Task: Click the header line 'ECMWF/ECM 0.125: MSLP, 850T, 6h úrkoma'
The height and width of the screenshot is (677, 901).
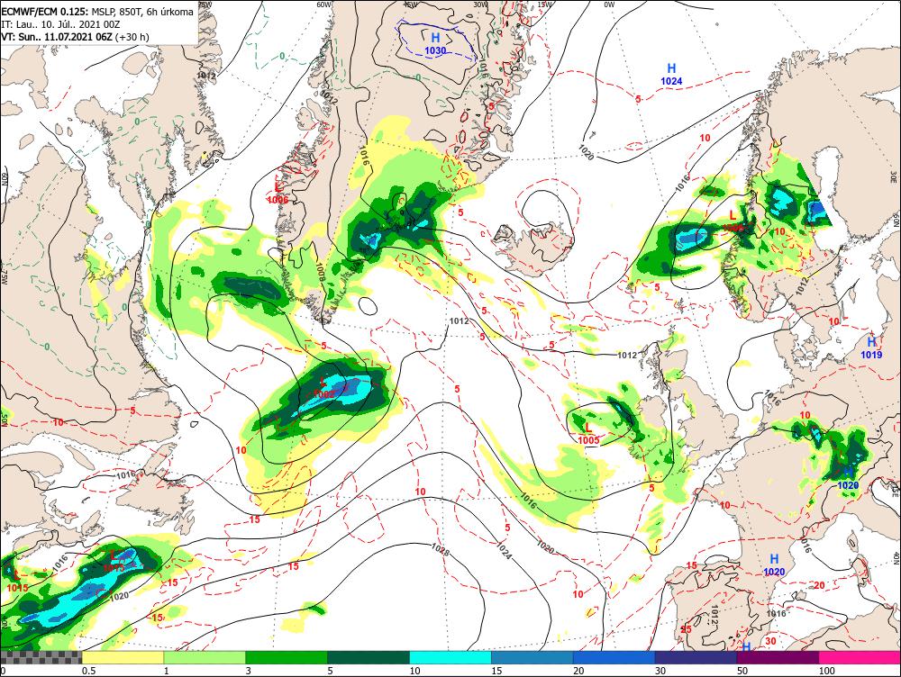Action: (x=97, y=11)
